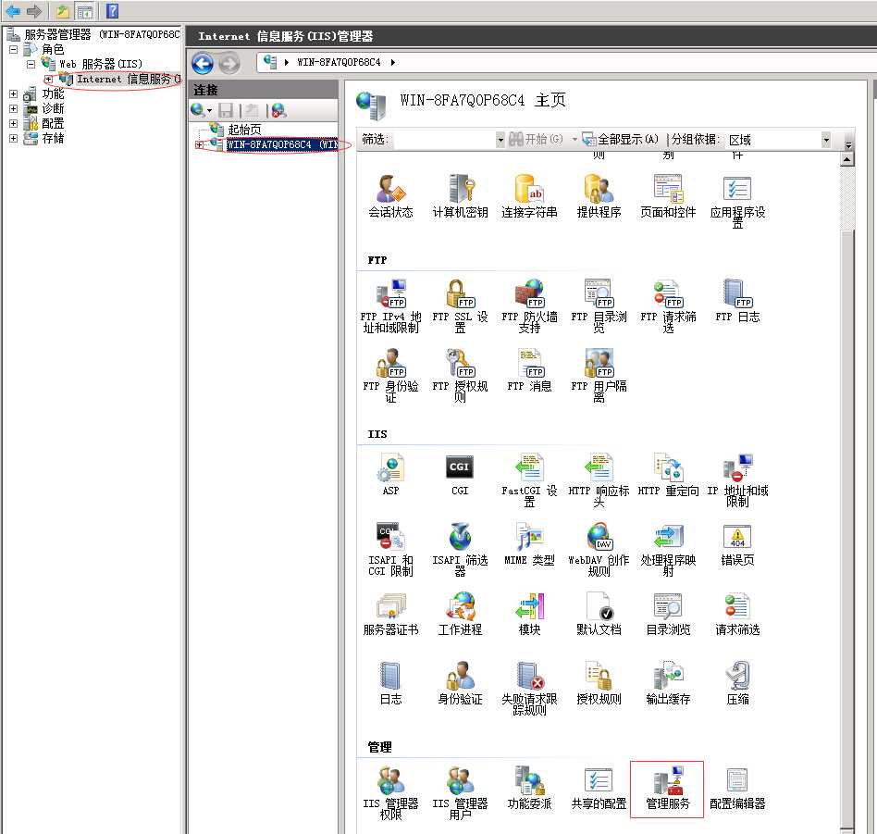Expand the 功能 tree node
The image size is (877, 834).
point(14,94)
